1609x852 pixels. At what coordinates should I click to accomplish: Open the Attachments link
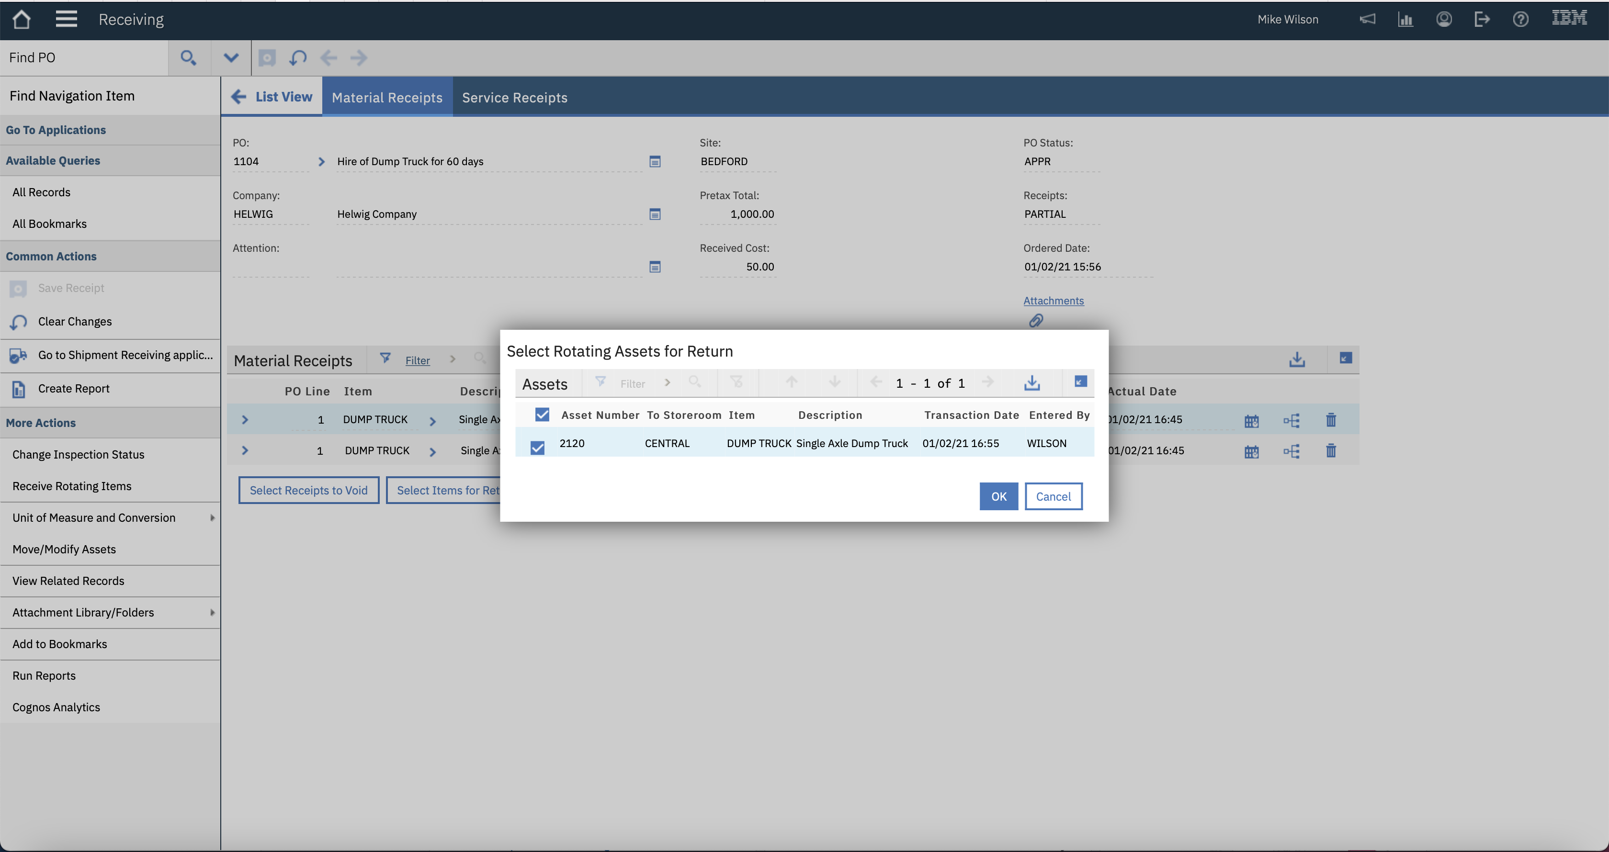pos(1053,300)
